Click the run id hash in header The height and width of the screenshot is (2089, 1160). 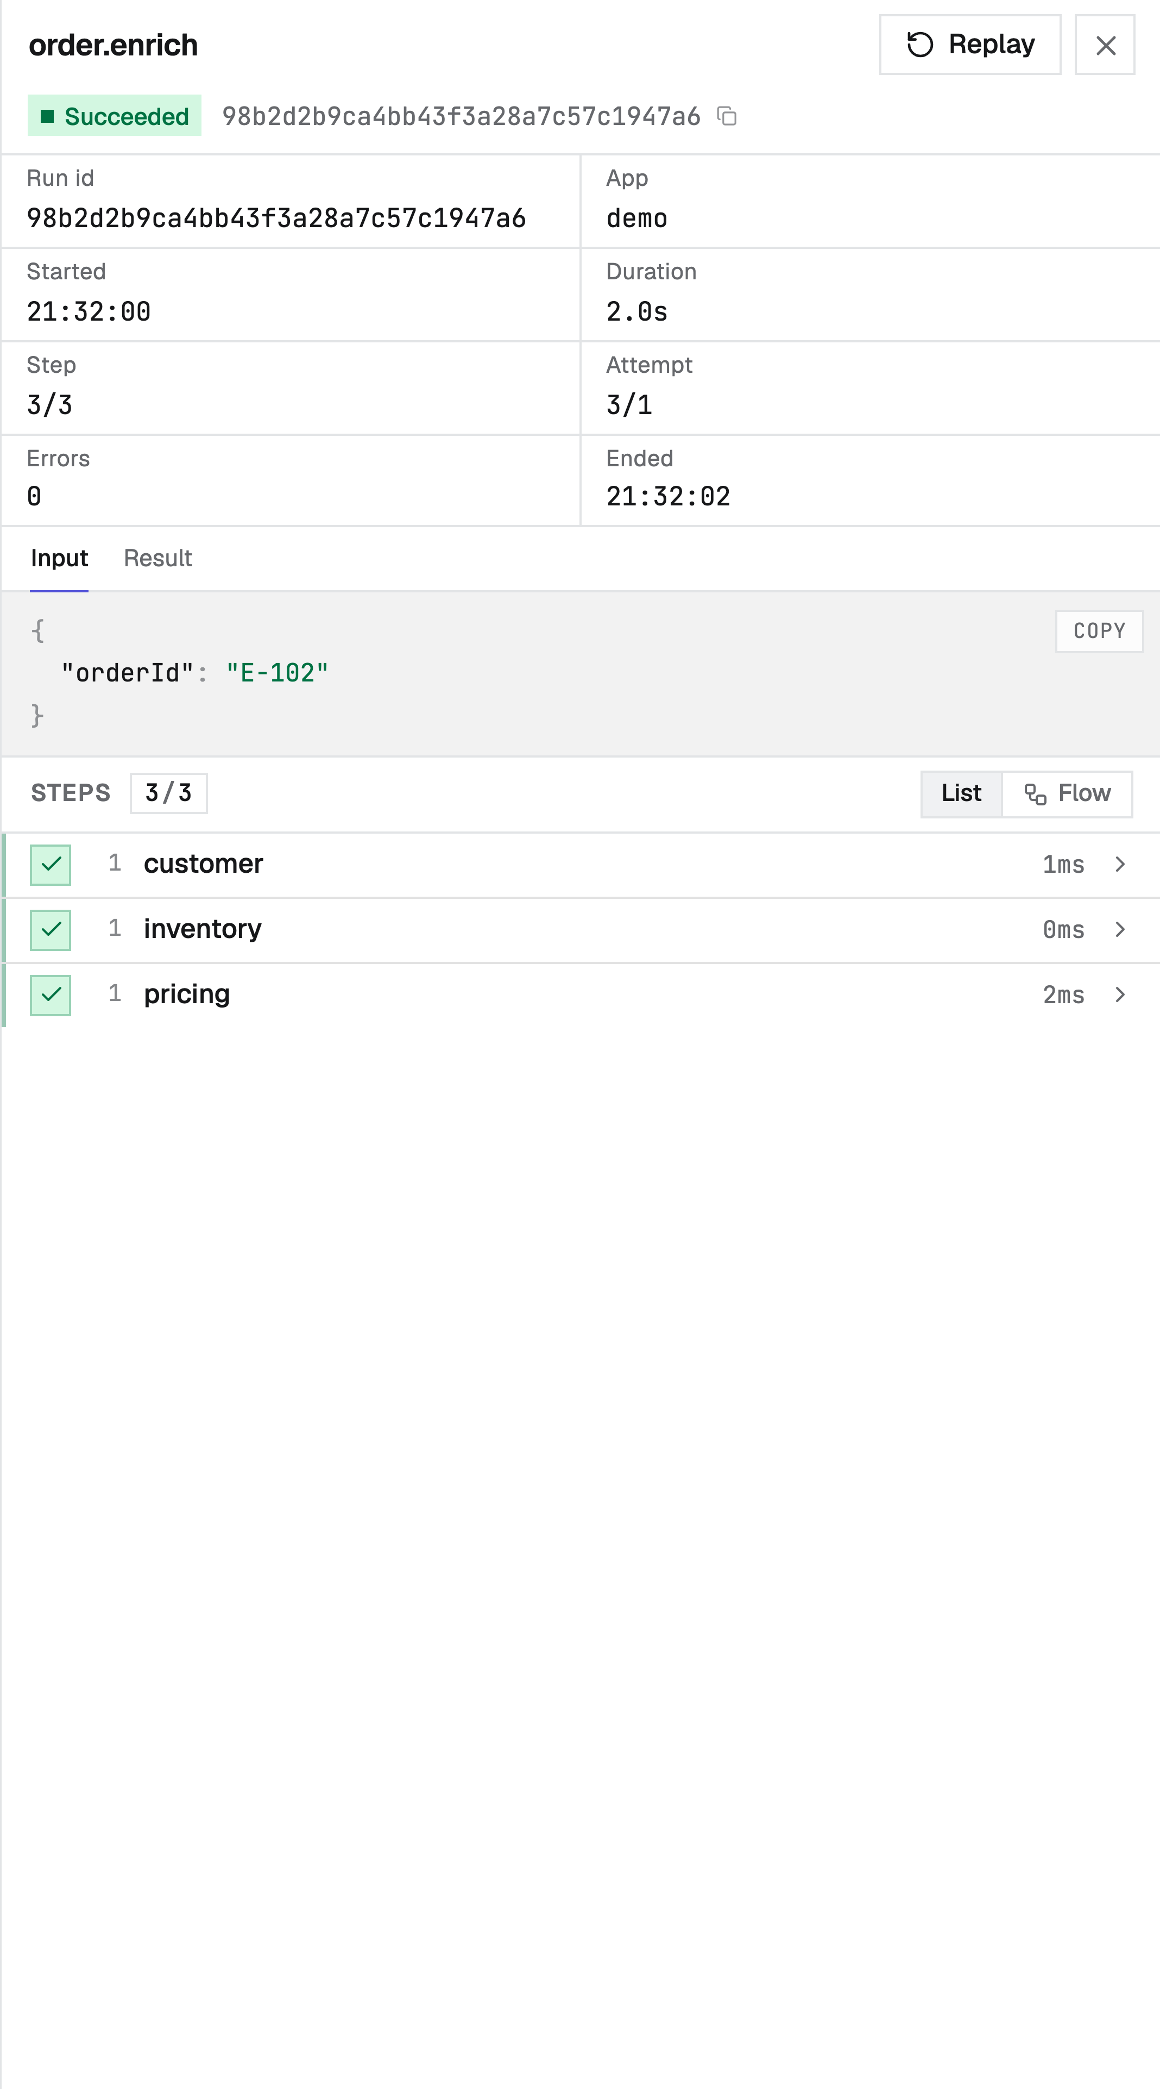pos(461,116)
